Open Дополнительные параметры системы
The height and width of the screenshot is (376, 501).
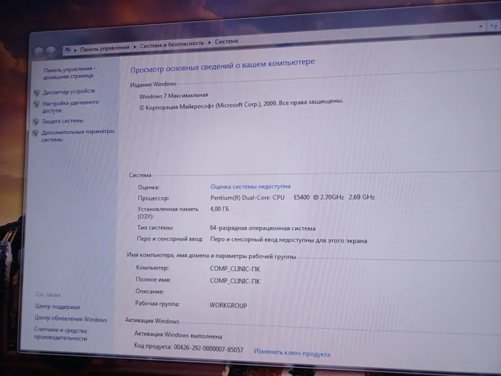78,135
